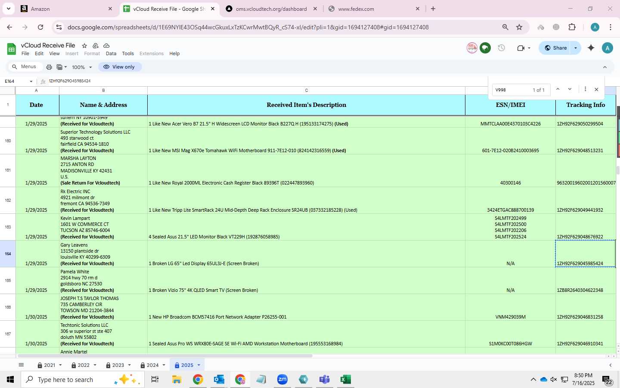Viewport: 620px width, 388px height.
Task: Open the Edit menu
Action: pos(39,53)
